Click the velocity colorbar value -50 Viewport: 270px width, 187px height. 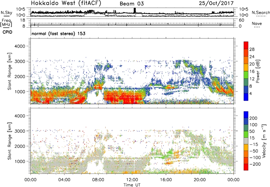point(254,151)
